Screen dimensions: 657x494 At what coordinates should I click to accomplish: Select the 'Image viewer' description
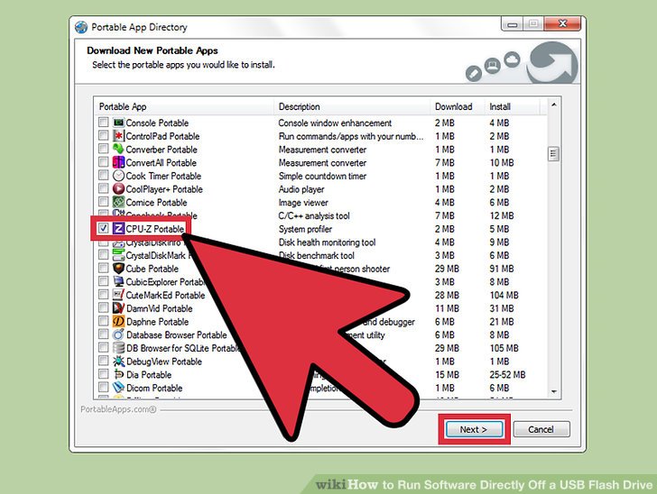tap(303, 203)
